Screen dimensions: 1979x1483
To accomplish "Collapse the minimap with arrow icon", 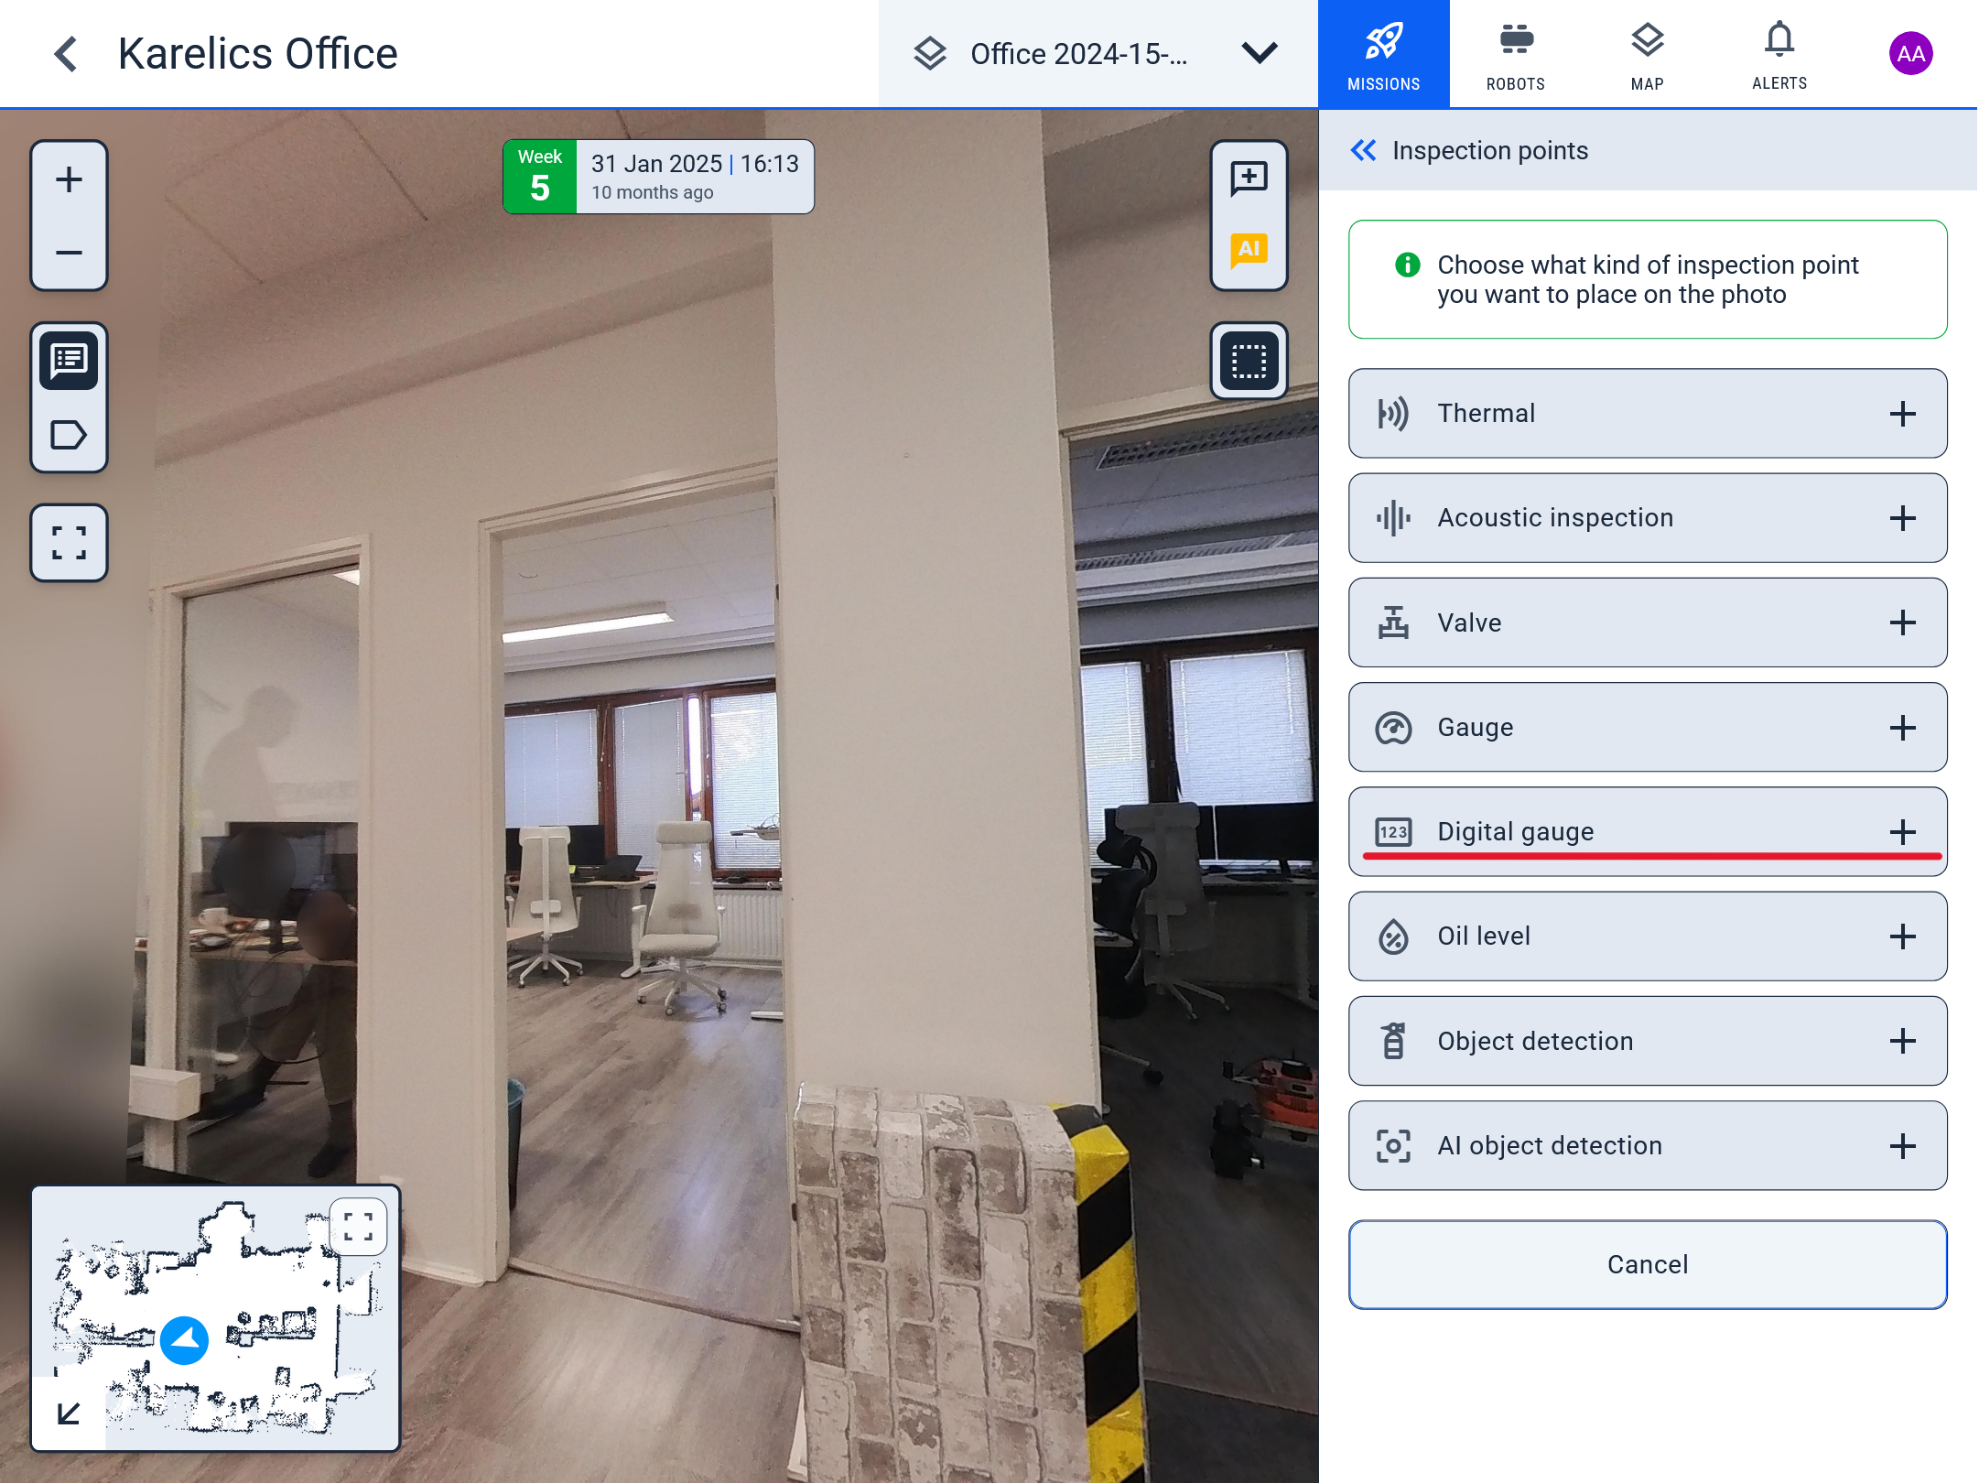I will 69,1413.
